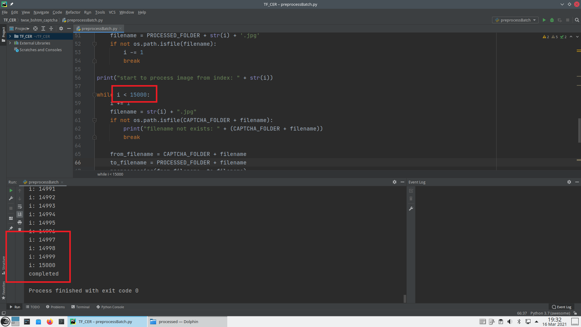Expand all in Project panel
The height and width of the screenshot is (327, 581).
(x=43, y=28)
